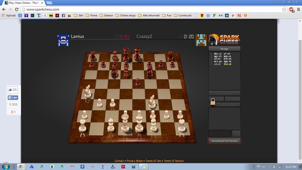The height and width of the screenshot is (170, 302).
Task: Click the SparkChess logo
Action: (x=224, y=39)
